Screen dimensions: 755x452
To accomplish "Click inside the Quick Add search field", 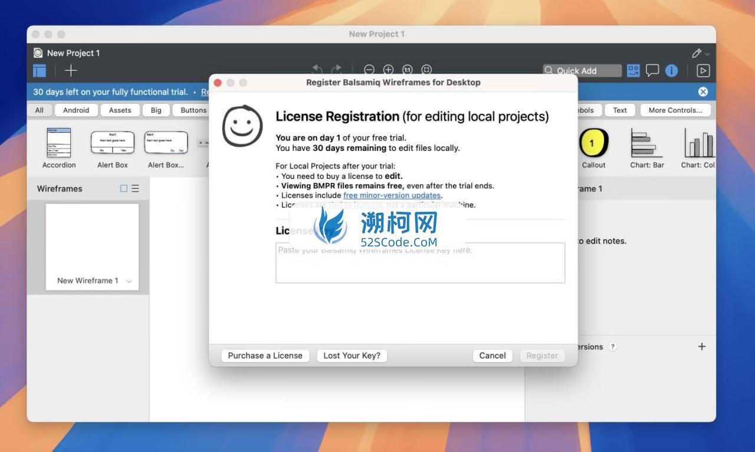I will (582, 71).
